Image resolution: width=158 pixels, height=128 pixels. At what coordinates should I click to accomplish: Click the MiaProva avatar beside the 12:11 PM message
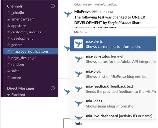(x=68, y=14)
